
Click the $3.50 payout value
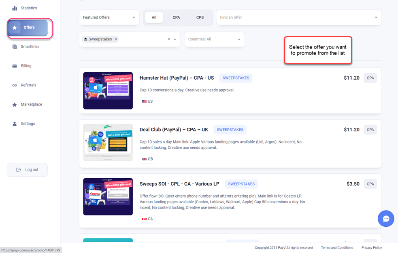click(x=353, y=184)
